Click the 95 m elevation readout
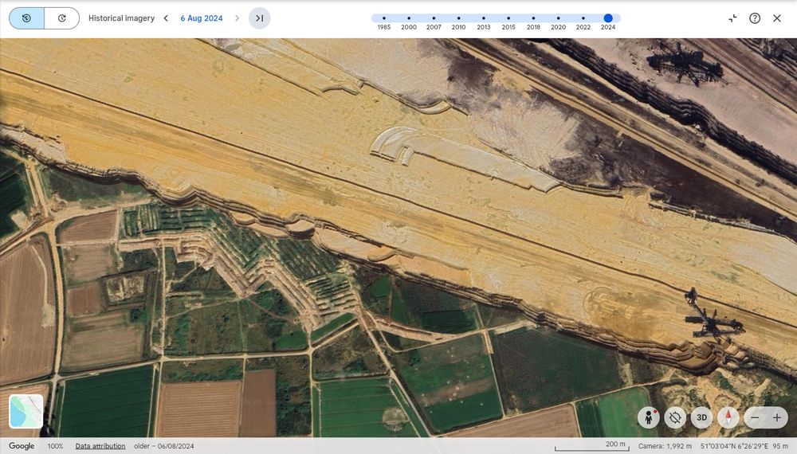Image resolution: width=797 pixels, height=454 pixels. coord(781,446)
